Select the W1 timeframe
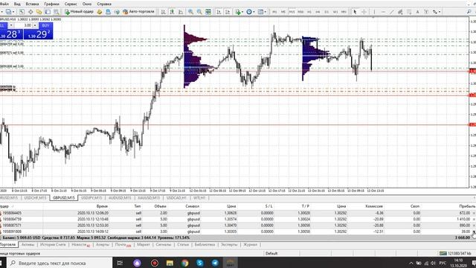This screenshot has width=476, height=268. coord(335,12)
